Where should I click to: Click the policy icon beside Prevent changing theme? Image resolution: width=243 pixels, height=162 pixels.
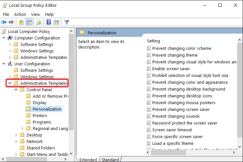pos(149,55)
